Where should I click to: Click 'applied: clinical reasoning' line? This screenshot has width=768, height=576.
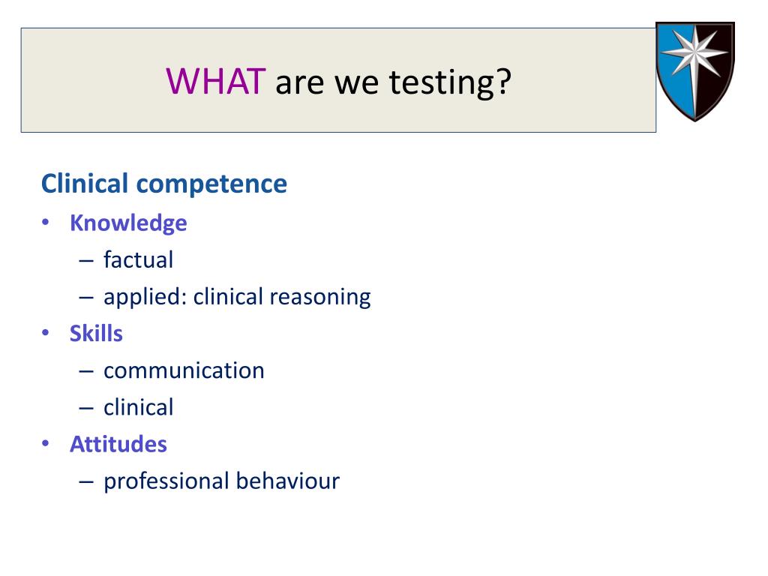coord(237,297)
